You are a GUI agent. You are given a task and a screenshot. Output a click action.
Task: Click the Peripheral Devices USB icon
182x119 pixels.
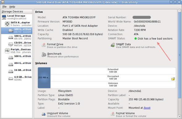coord(7,51)
